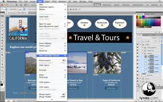The image size is (163, 102).
Task: Switch to the Channels tab
Action: 146,35
